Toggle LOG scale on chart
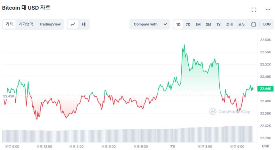 click(267, 24)
